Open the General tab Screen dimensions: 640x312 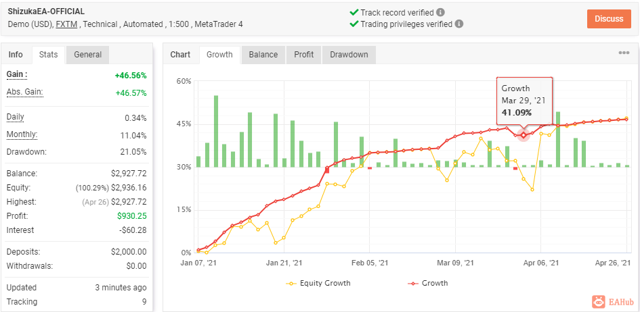88,55
